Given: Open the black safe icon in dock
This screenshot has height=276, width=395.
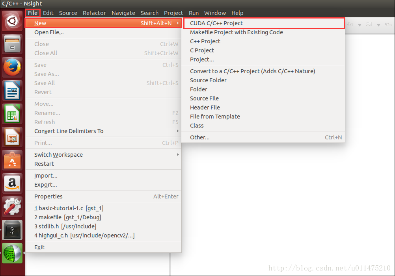Looking at the screenshot, I should [x=12, y=230].
